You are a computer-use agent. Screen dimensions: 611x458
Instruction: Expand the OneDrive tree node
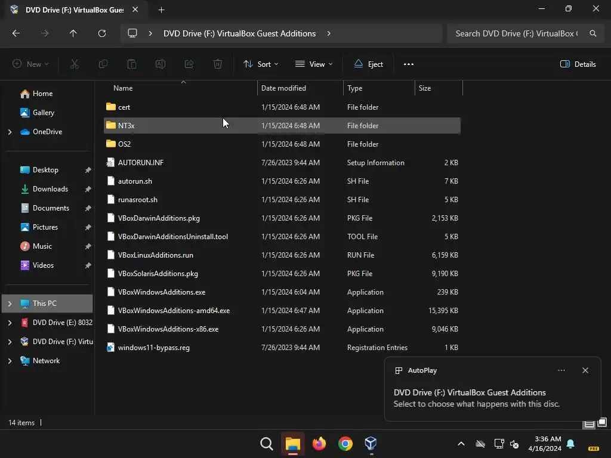(x=10, y=132)
